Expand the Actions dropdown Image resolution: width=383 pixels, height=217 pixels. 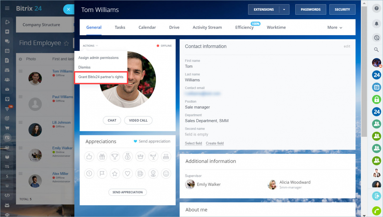click(90, 46)
